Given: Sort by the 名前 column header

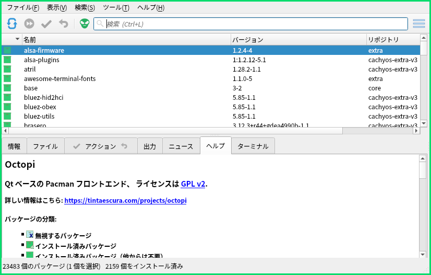Looking at the screenshot, I should coord(126,39).
